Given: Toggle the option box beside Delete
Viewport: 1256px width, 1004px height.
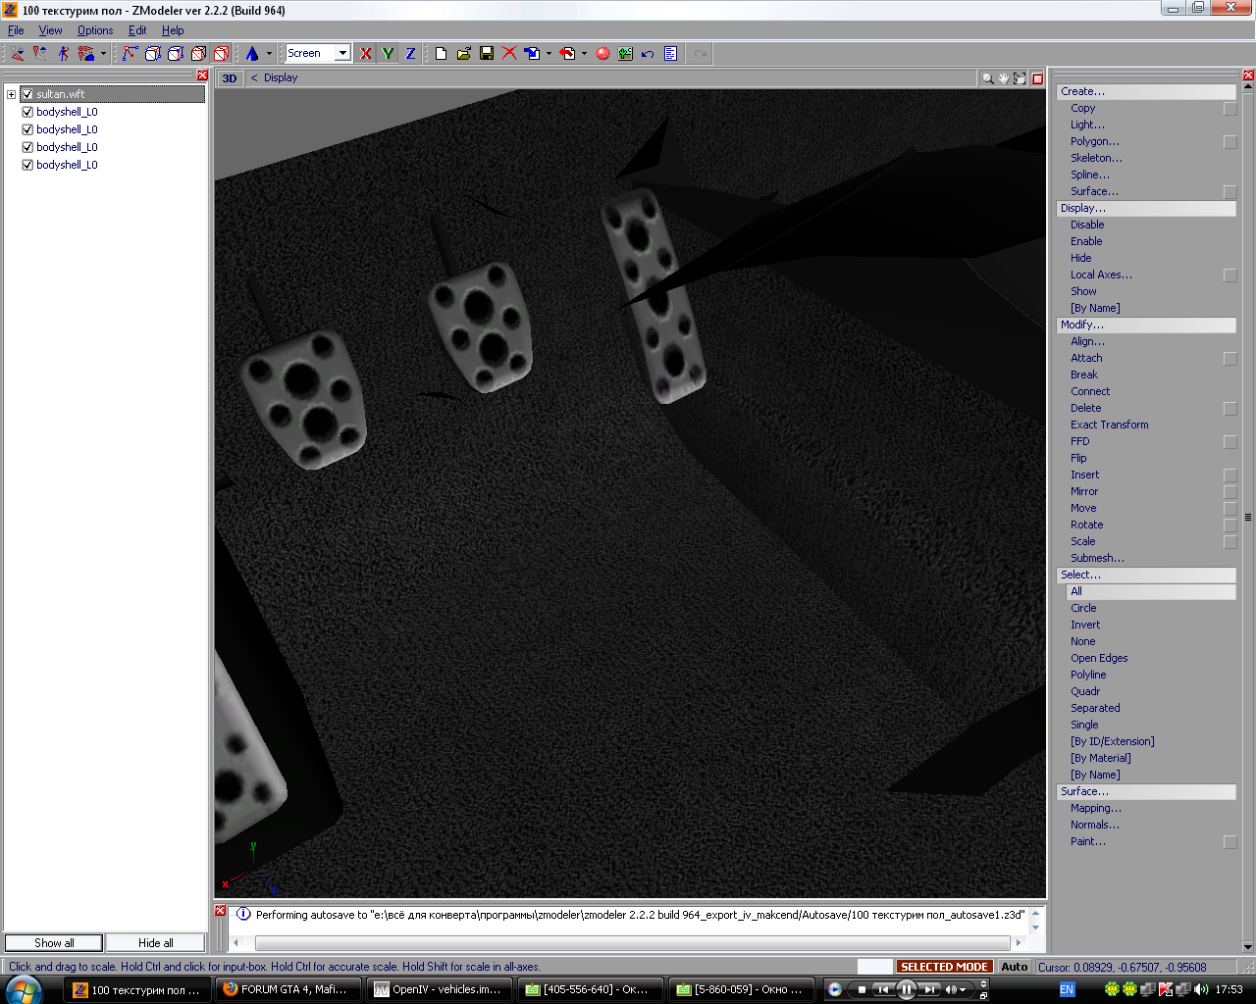Looking at the screenshot, I should [1230, 409].
